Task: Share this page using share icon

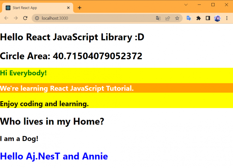Action: click(x=167, y=18)
